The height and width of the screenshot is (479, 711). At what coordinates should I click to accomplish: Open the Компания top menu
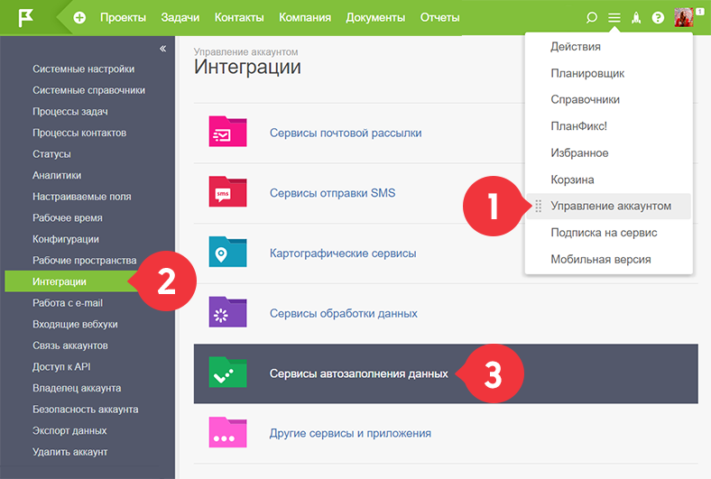[305, 18]
